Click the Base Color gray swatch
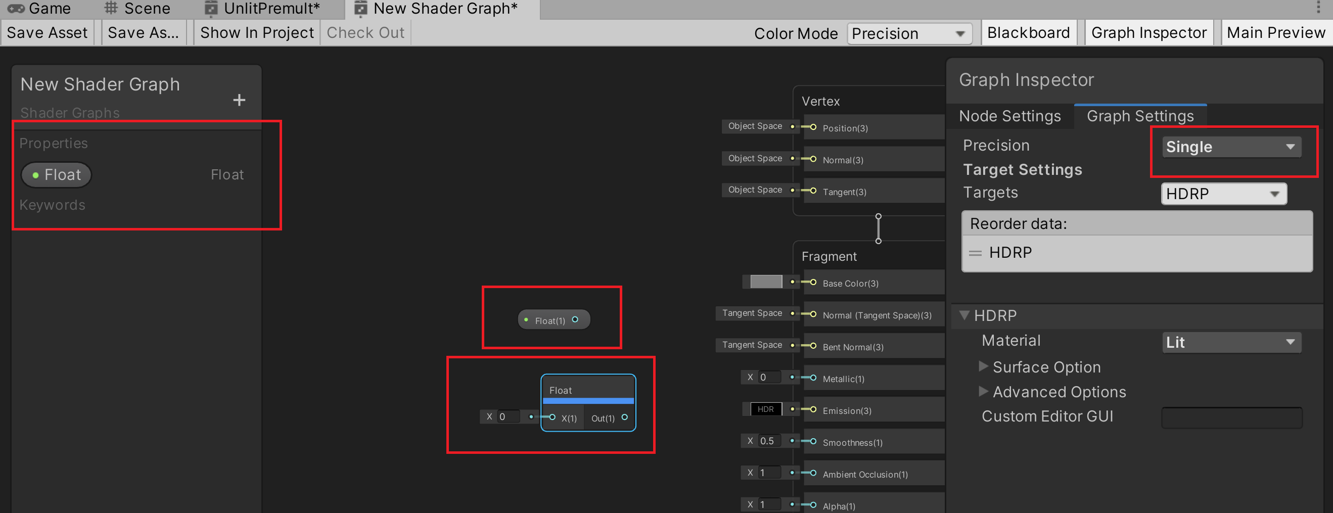Screen dimensions: 1333x513 [766, 282]
